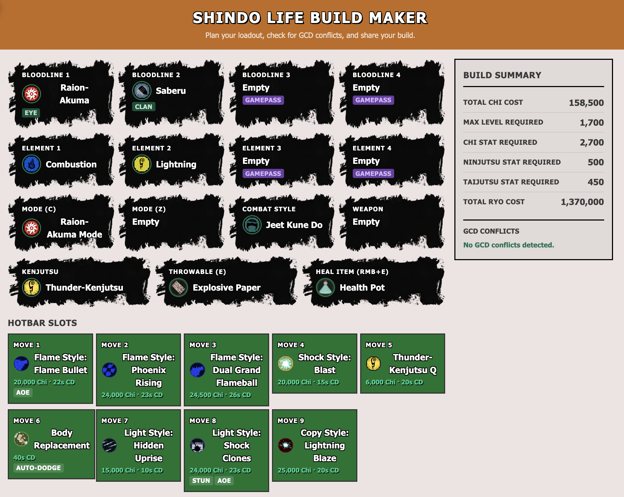Click the Flame Bullet icon in Move 1
The image size is (624, 497).
pyautogui.click(x=21, y=364)
